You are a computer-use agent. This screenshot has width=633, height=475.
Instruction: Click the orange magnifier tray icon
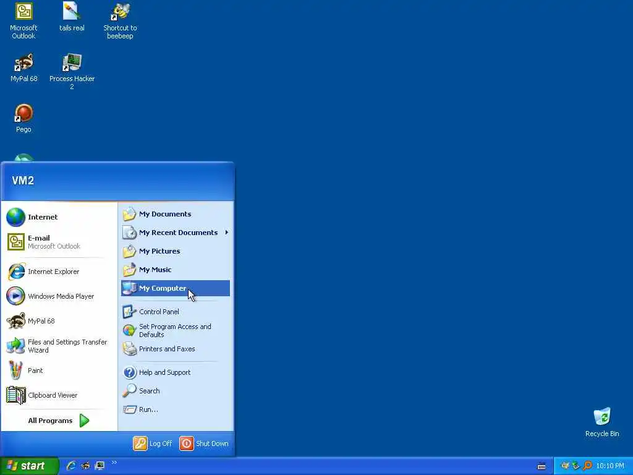587,466
